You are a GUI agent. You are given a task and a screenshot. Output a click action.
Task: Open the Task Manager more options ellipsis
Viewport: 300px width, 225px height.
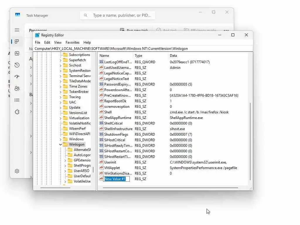pyautogui.click(x=226, y=30)
